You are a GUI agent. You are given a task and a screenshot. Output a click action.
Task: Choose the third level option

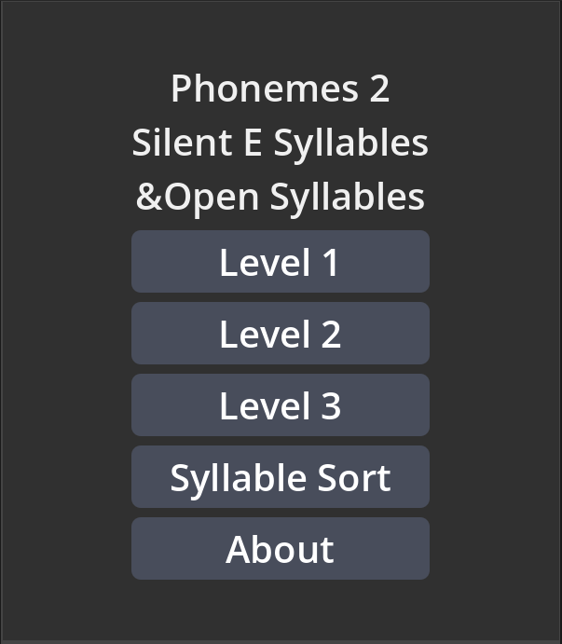pos(281,405)
